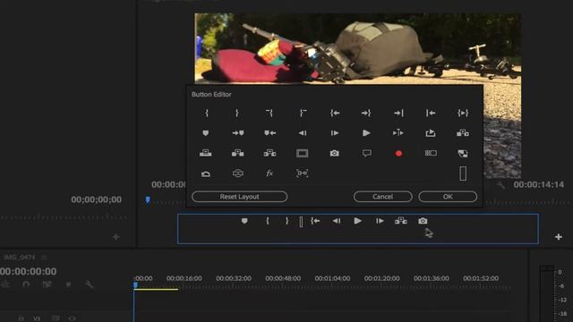573x322 pixels.
Task: Click Go to In in the transport bar
Action: coord(315,221)
